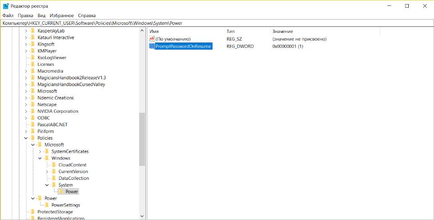434x220 pixels.
Task: Select the Power key above PowerSettings
Action: 51,198
